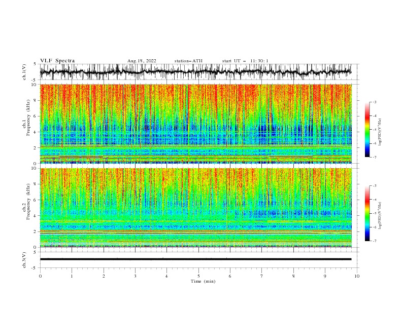402x310 pixels.
Task: Click the ch.1 spectrogram plot
Action: click(x=195, y=124)
